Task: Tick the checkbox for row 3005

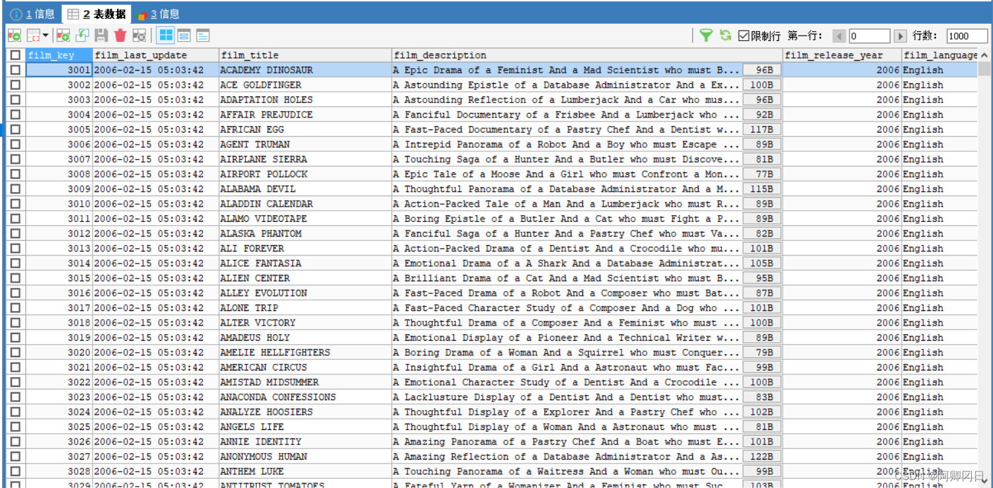Action: pyautogui.click(x=15, y=129)
